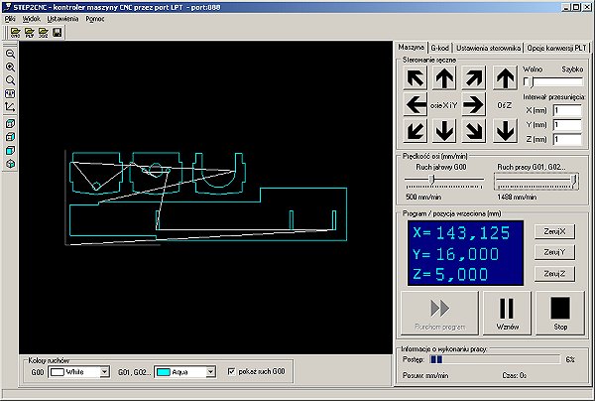This screenshot has height=401, width=595.
Task: Jog the machine diagonally down-left
Action: pos(416,131)
